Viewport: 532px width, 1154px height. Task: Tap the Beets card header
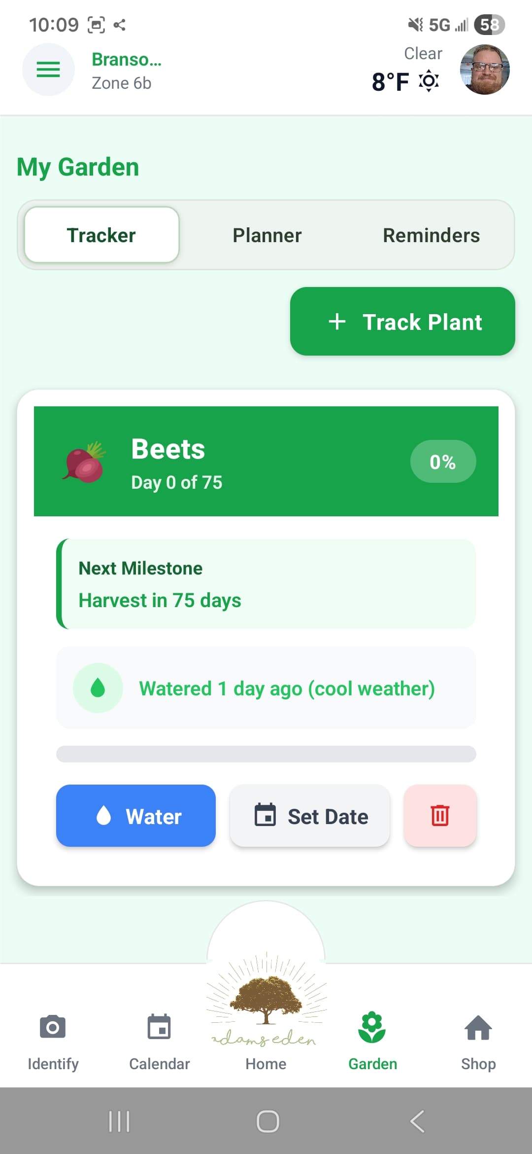(x=266, y=460)
